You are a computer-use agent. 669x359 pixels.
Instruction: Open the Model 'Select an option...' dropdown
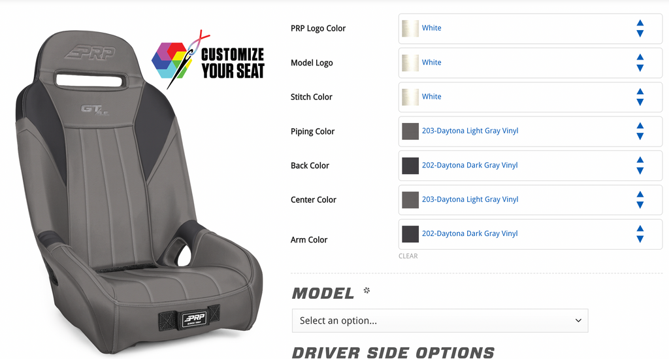coord(440,320)
